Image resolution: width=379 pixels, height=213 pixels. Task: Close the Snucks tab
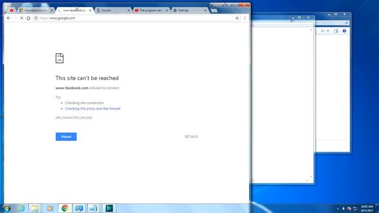[x=129, y=11]
